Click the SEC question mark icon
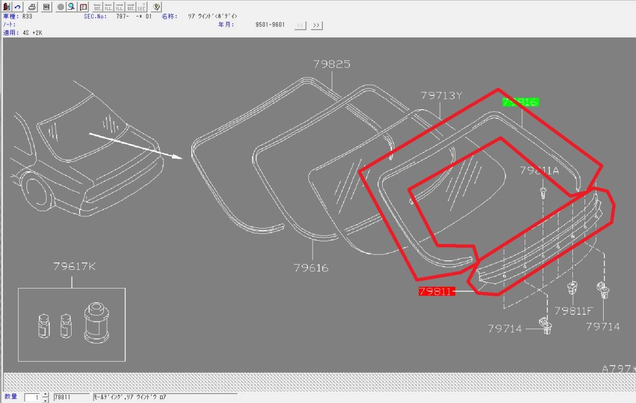Image resolution: width=636 pixels, height=403 pixels. click(x=142, y=7)
